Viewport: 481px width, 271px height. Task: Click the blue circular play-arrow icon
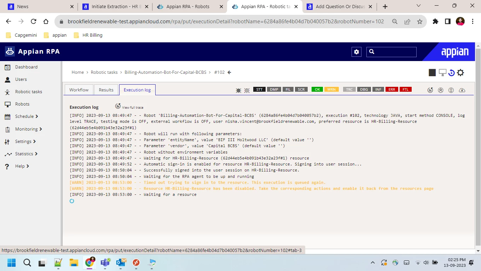coord(452,73)
